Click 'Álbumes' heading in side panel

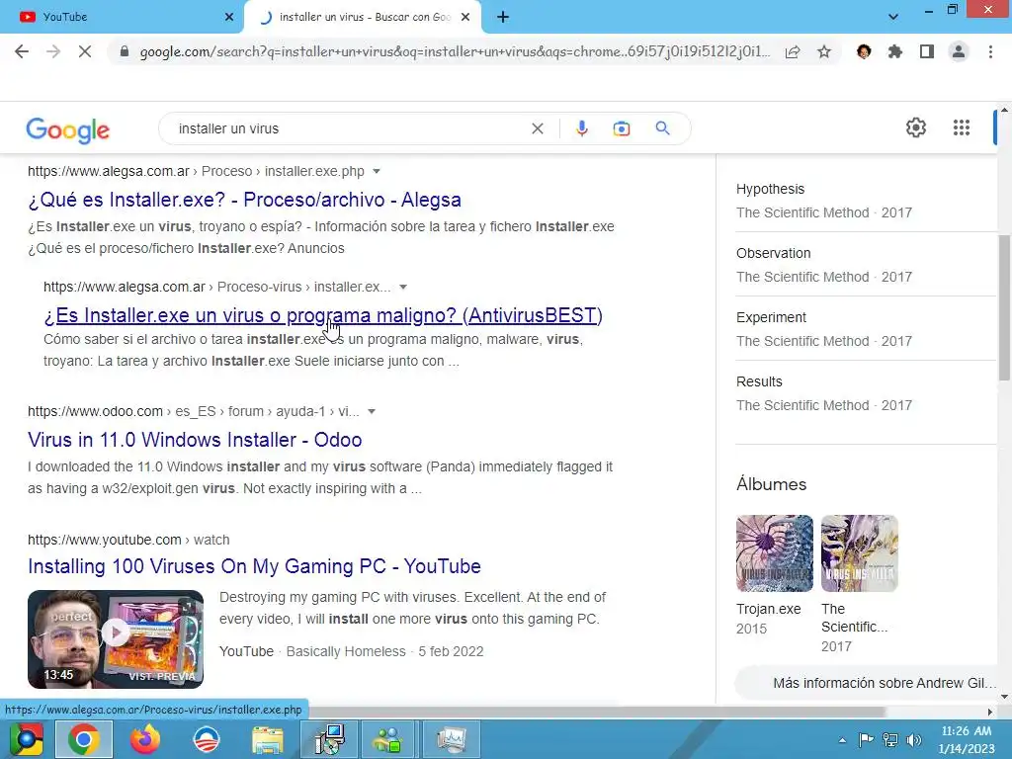tap(771, 484)
